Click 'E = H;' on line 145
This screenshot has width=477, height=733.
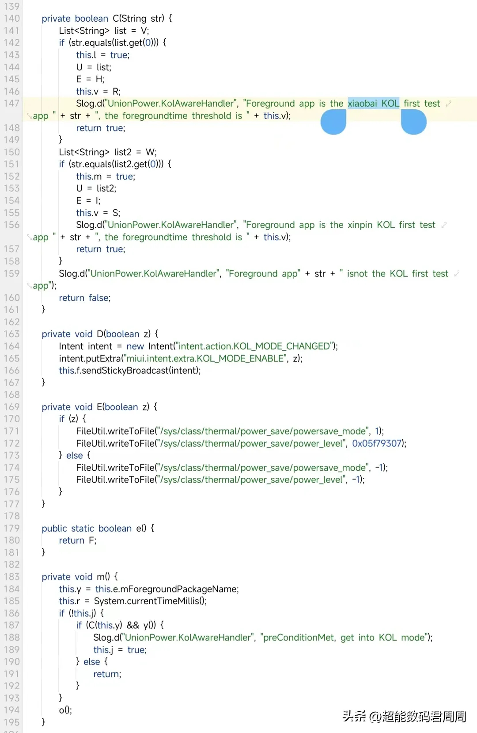(x=90, y=79)
